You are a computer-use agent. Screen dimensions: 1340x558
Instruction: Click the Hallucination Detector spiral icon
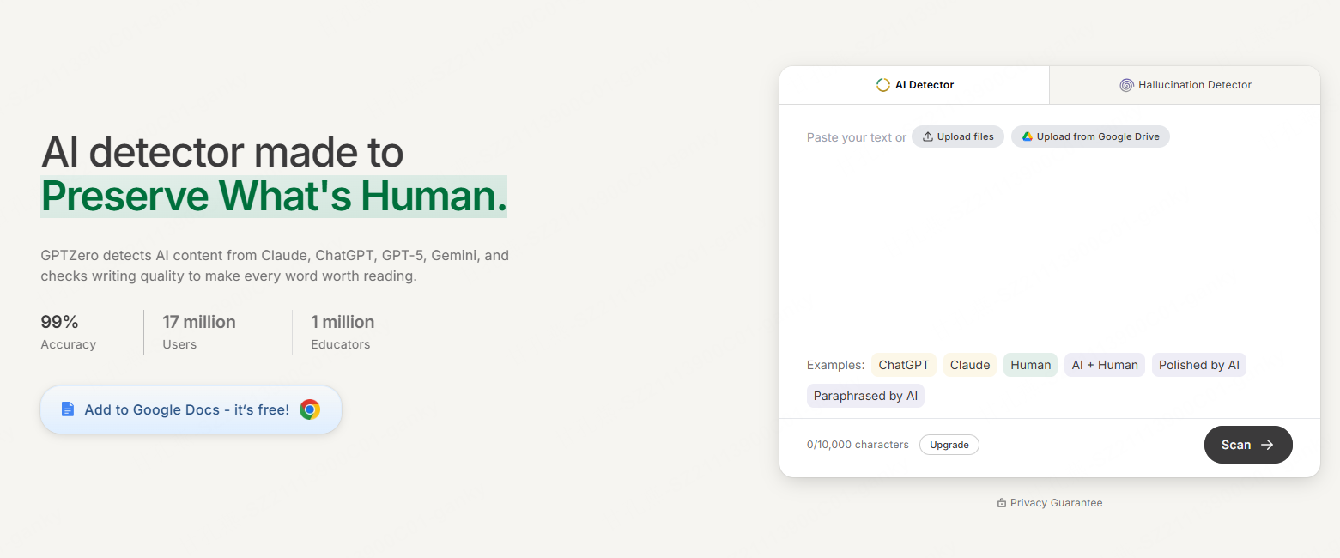(1126, 85)
